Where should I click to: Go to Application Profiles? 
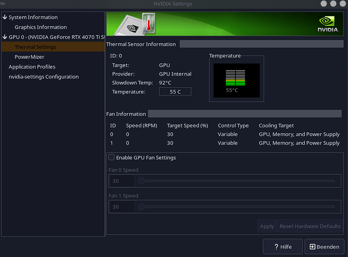click(32, 67)
